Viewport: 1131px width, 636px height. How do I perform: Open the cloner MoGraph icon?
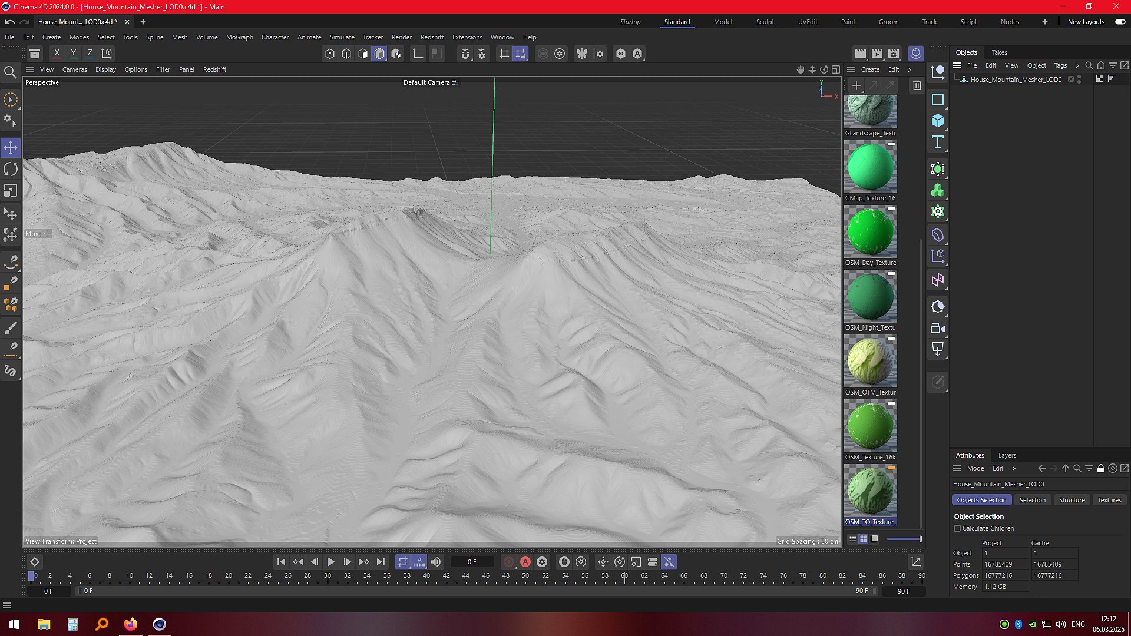pyautogui.click(x=938, y=191)
